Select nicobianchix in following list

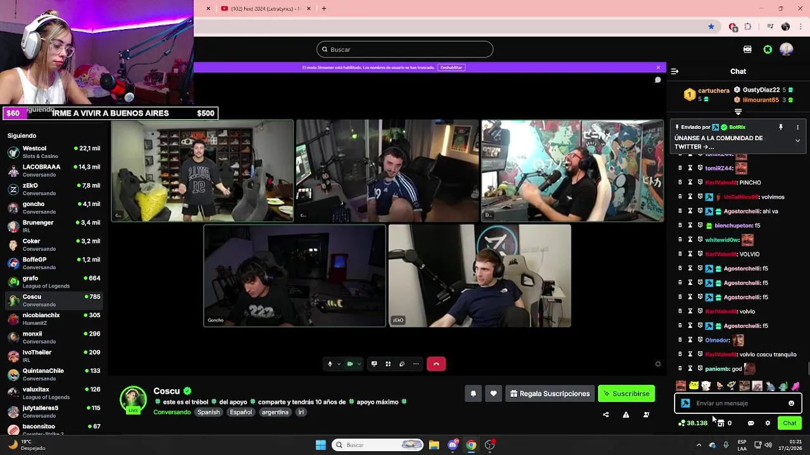click(x=54, y=318)
